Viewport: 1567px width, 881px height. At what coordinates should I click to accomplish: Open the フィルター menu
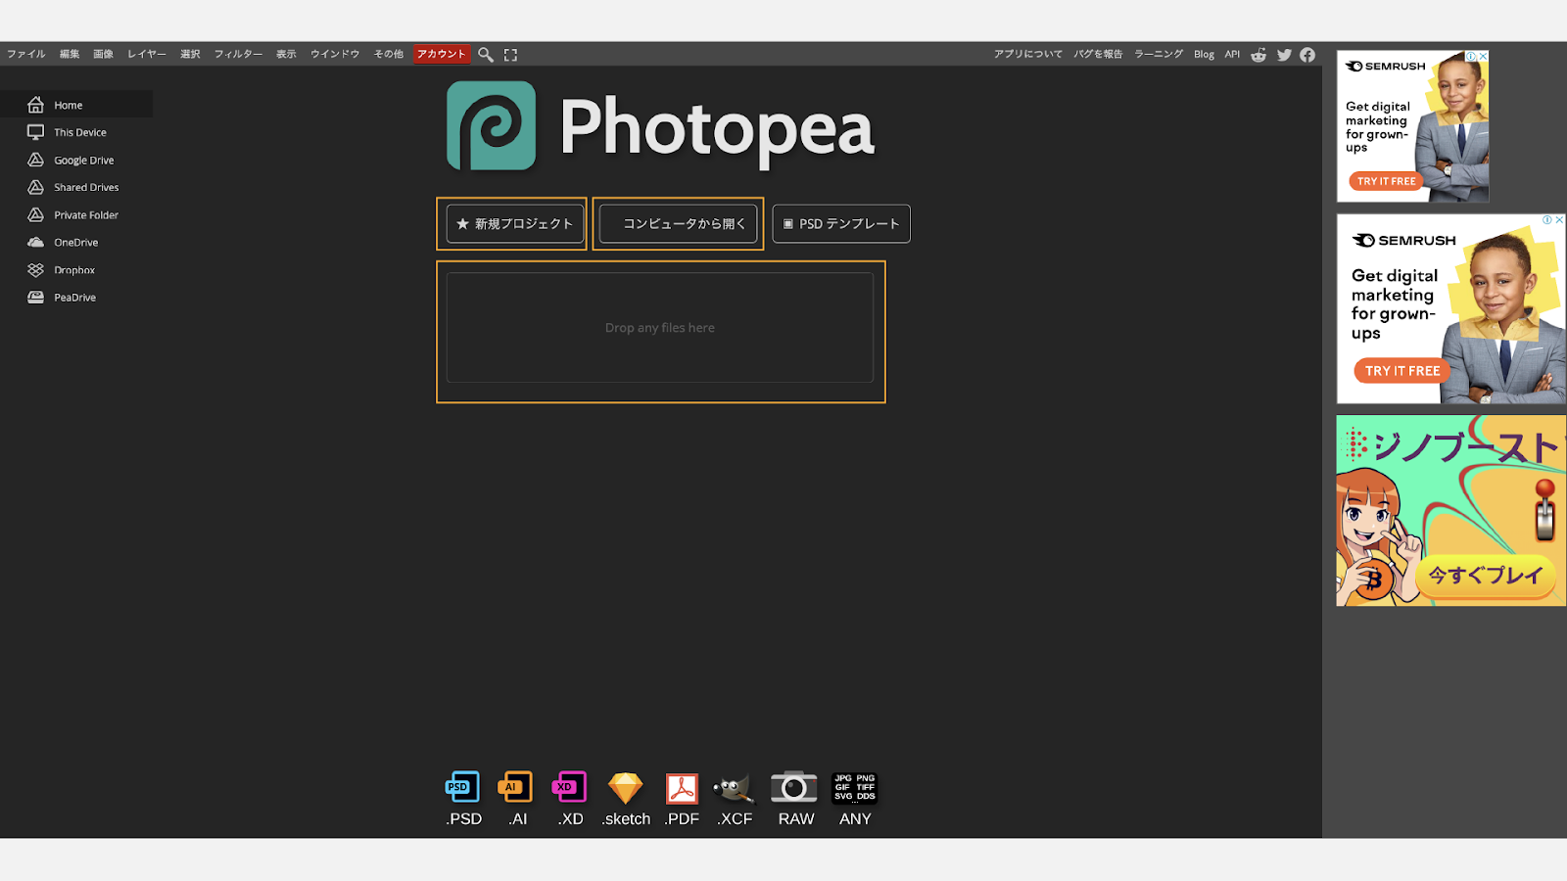(x=238, y=55)
